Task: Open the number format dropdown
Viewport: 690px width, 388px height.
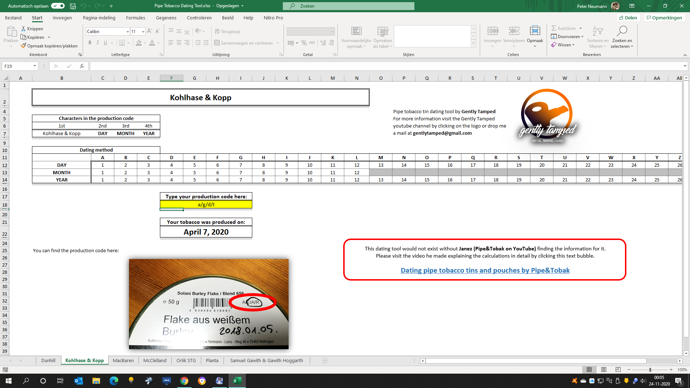Action: pyautogui.click(x=332, y=32)
